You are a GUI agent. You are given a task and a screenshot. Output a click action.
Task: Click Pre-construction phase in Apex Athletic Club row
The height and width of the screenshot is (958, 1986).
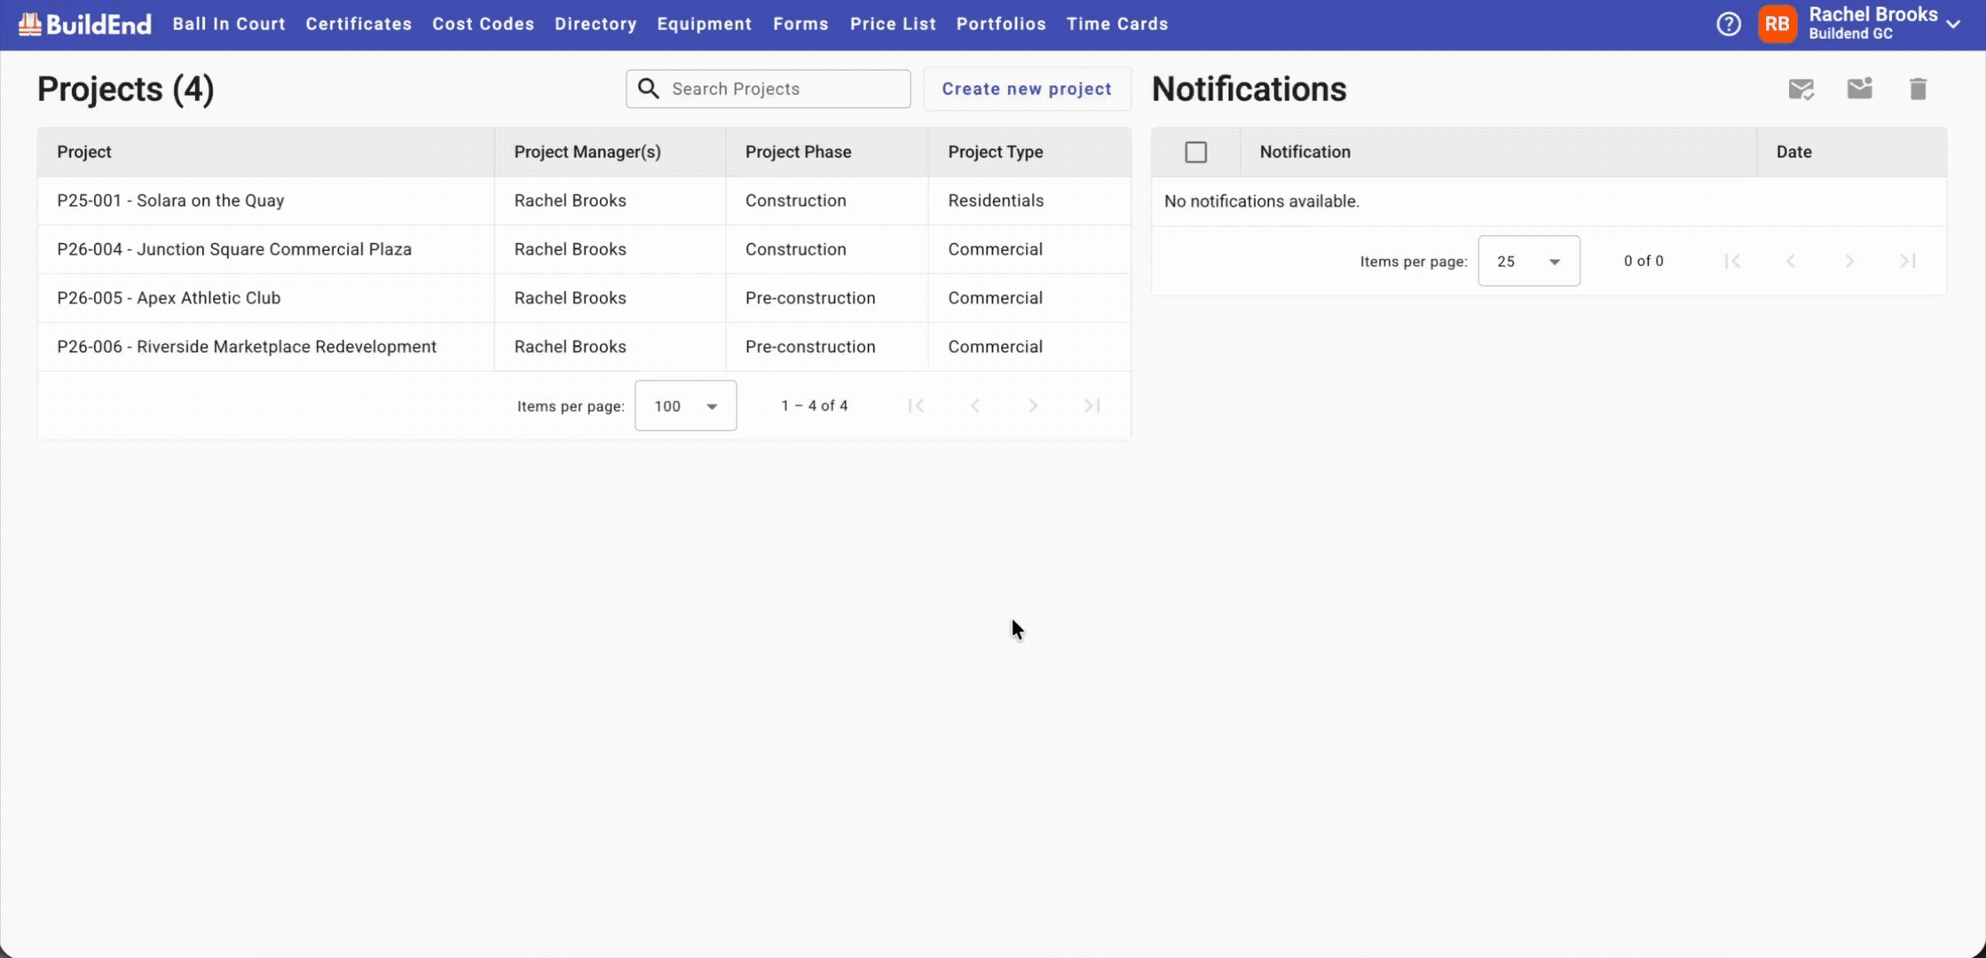(810, 298)
